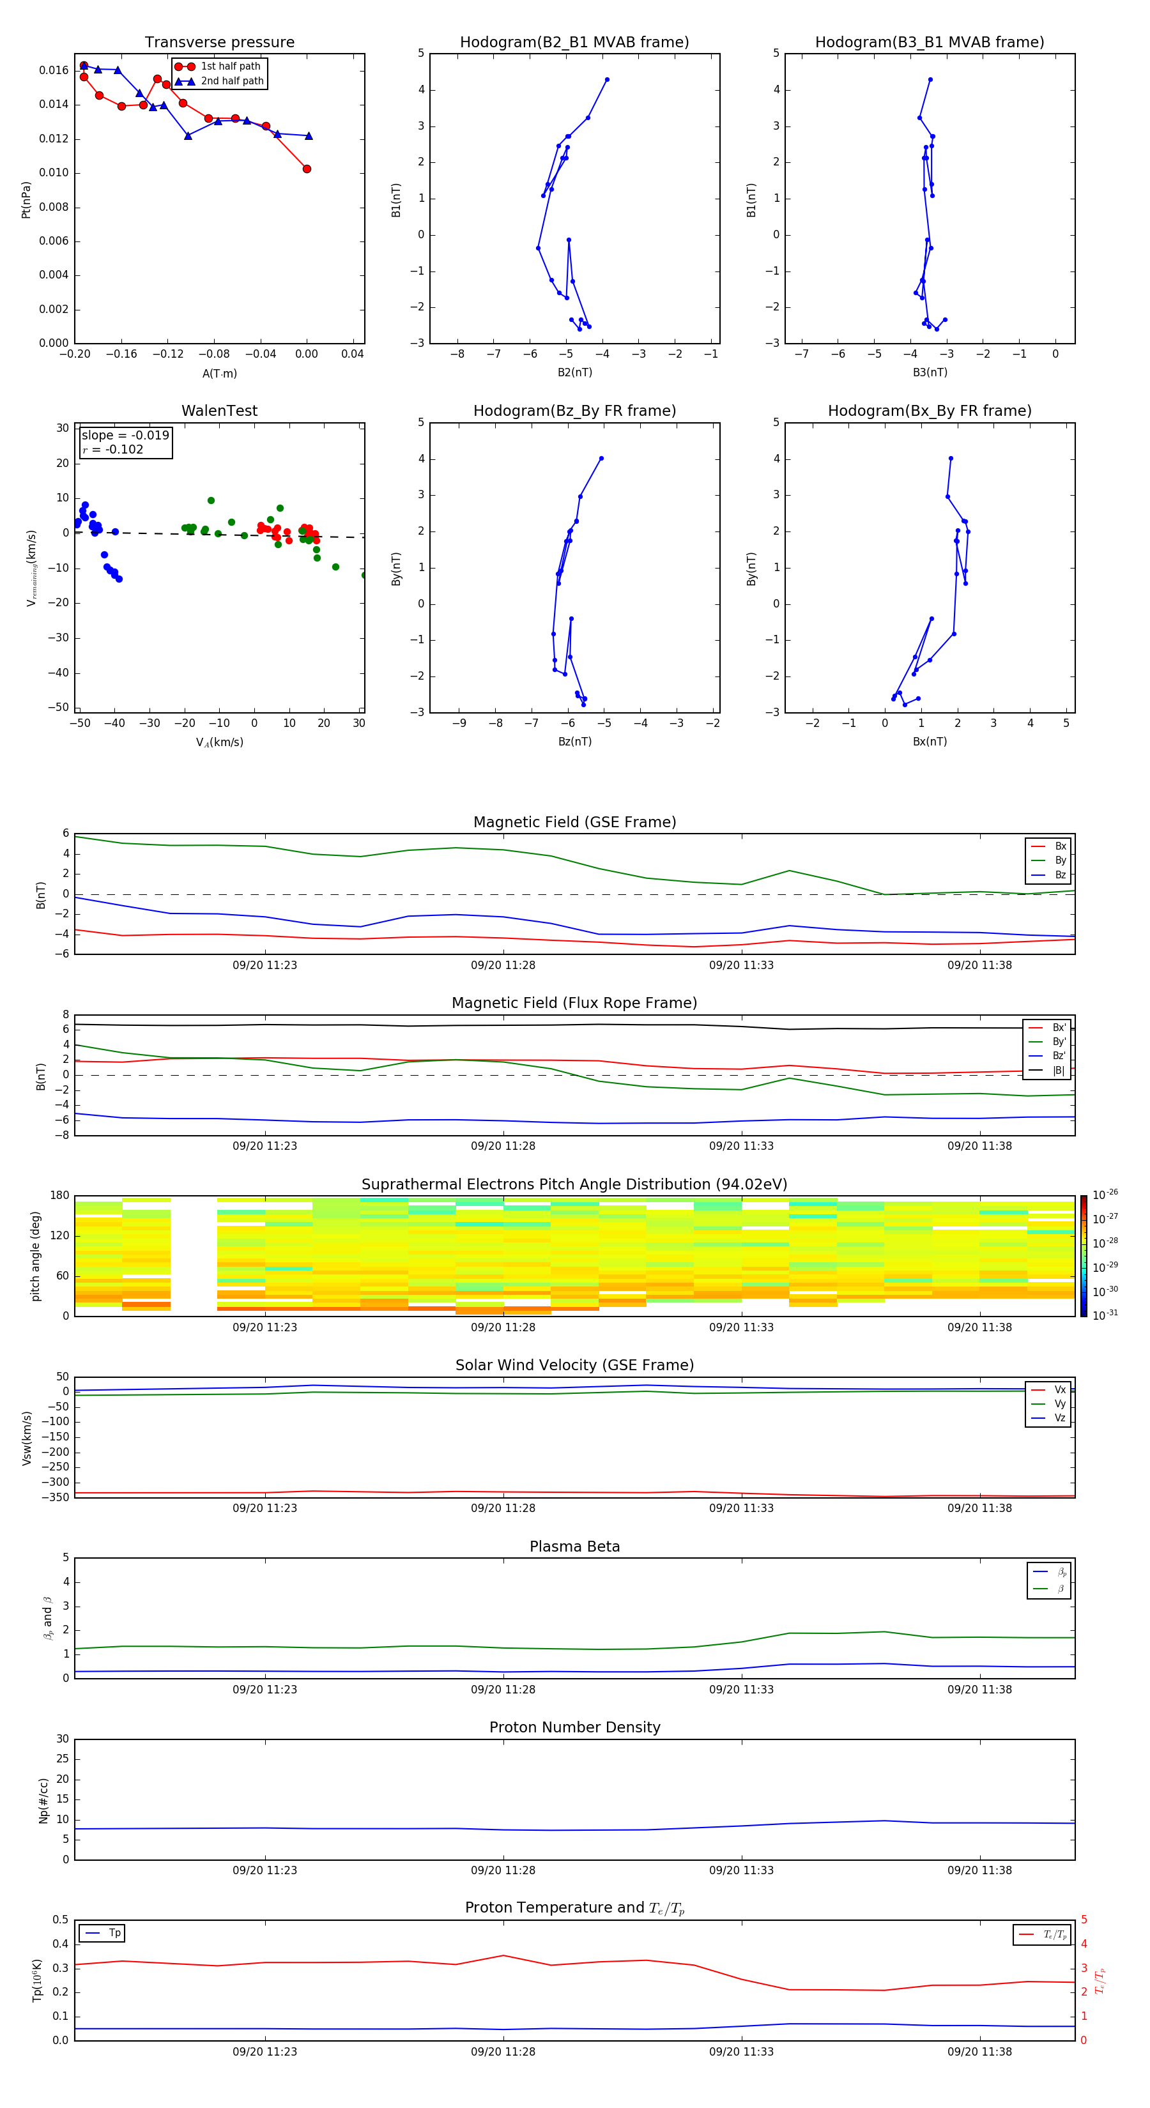Click the 'pitch angle (deg)' axis label
This screenshot has height=2108, width=1150.
pos(35,1256)
